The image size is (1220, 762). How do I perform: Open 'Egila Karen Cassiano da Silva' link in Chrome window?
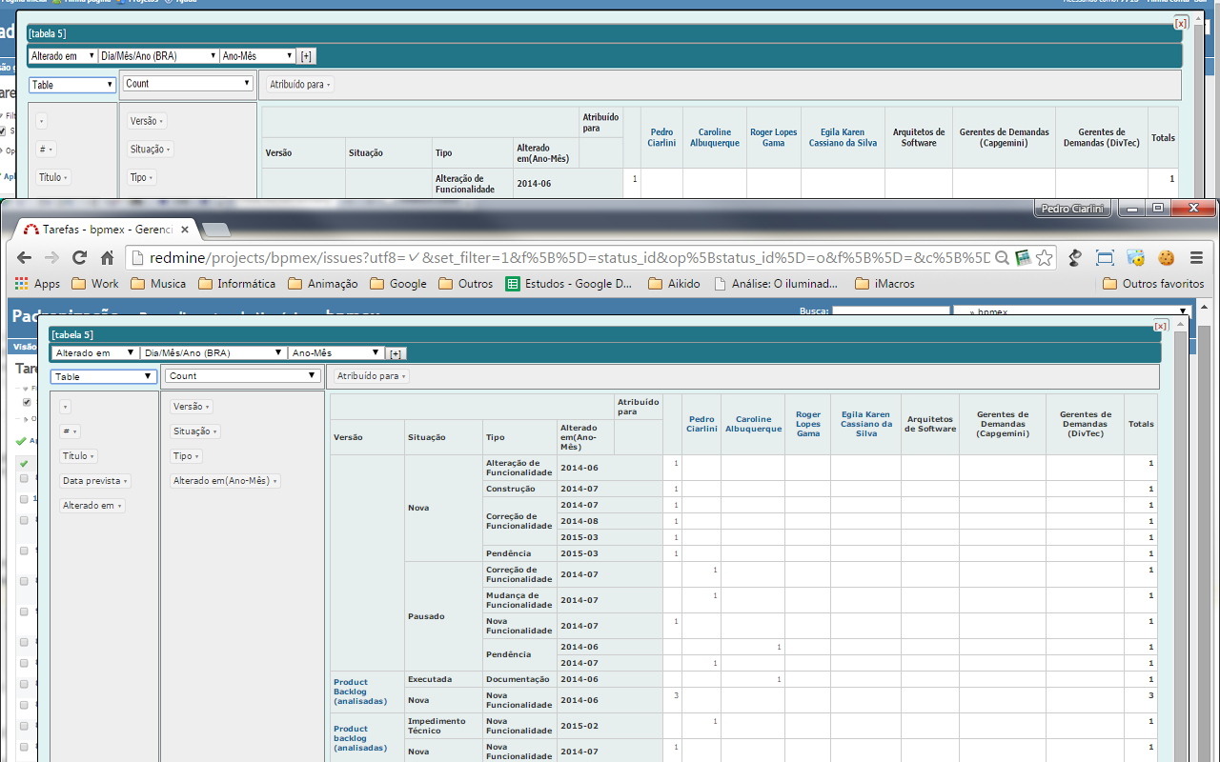[x=865, y=424]
